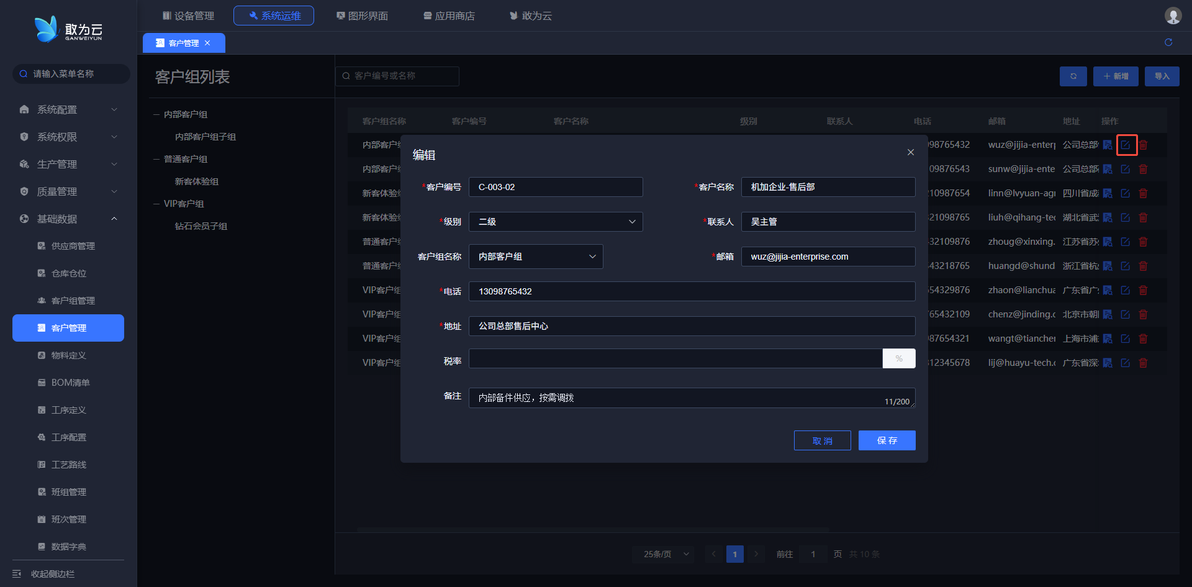Click delete icon in first table row
1192x587 pixels.
[1143, 145]
